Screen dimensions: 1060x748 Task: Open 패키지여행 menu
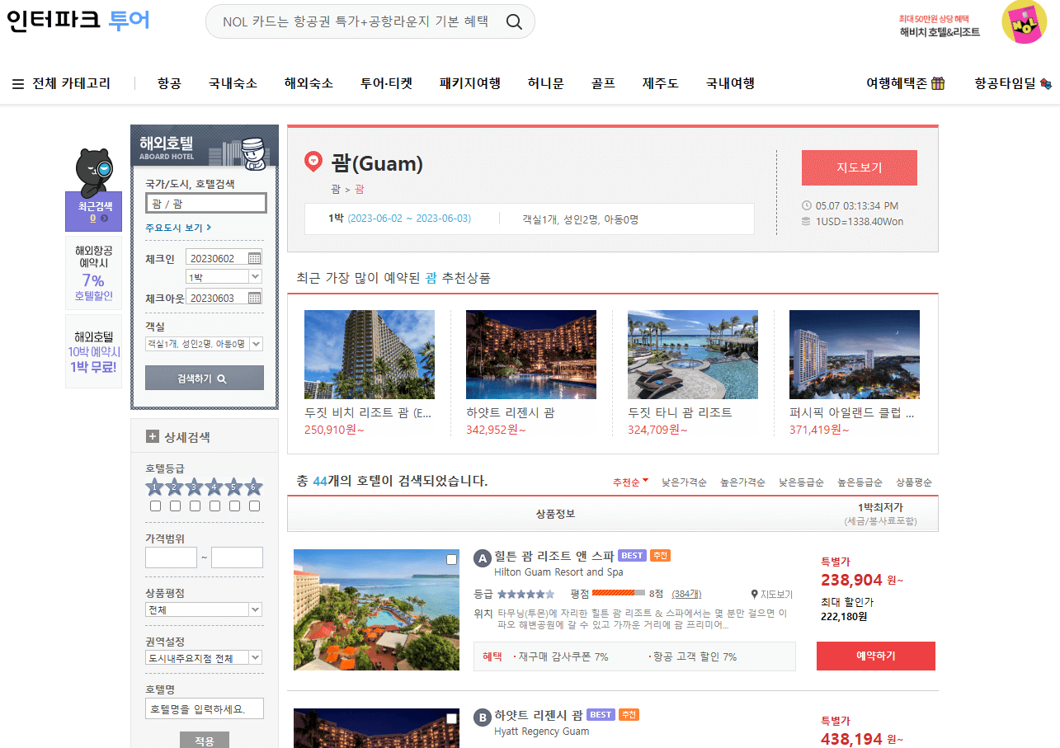[x=470, y=83]
